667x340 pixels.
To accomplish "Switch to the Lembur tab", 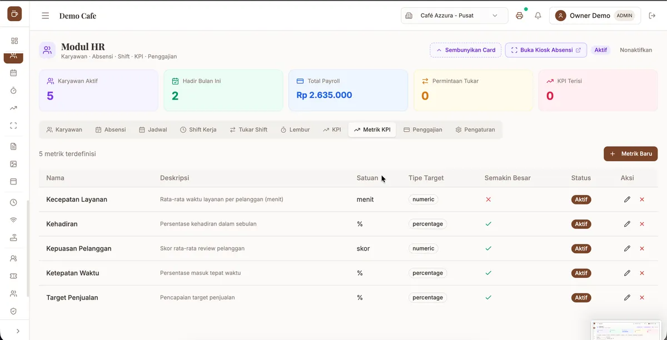I will tap(295, 129).
